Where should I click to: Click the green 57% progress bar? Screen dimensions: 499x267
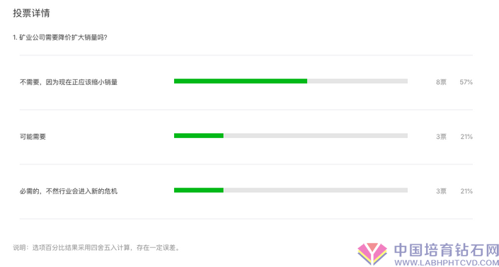(x=241, y=81)
